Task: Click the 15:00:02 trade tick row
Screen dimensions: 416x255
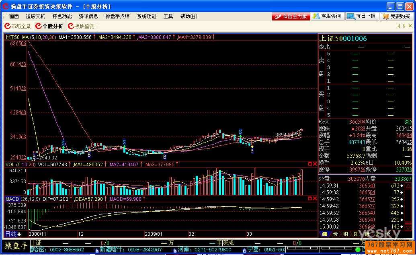Action: coord(361,226)
